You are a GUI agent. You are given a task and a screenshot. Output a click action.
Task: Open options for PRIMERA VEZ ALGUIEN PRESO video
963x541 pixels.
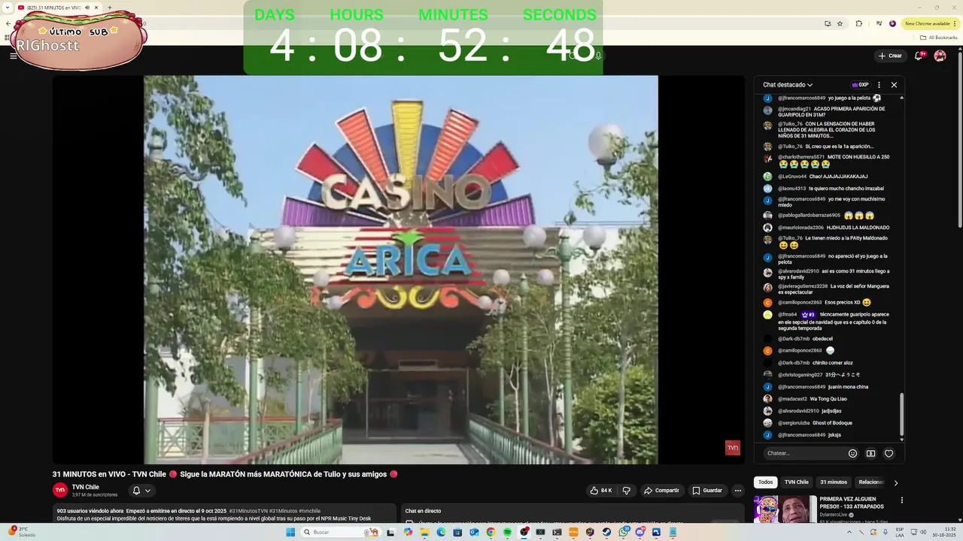tap(902, 500)
